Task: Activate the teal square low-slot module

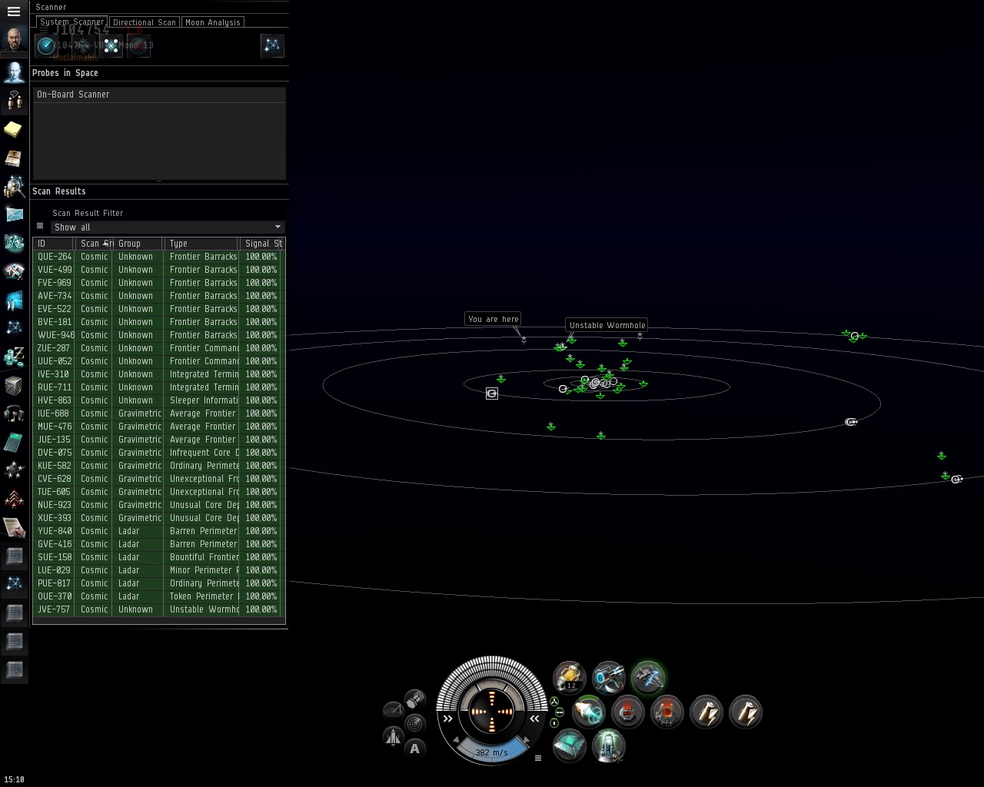Action: (x=570, y=745)
